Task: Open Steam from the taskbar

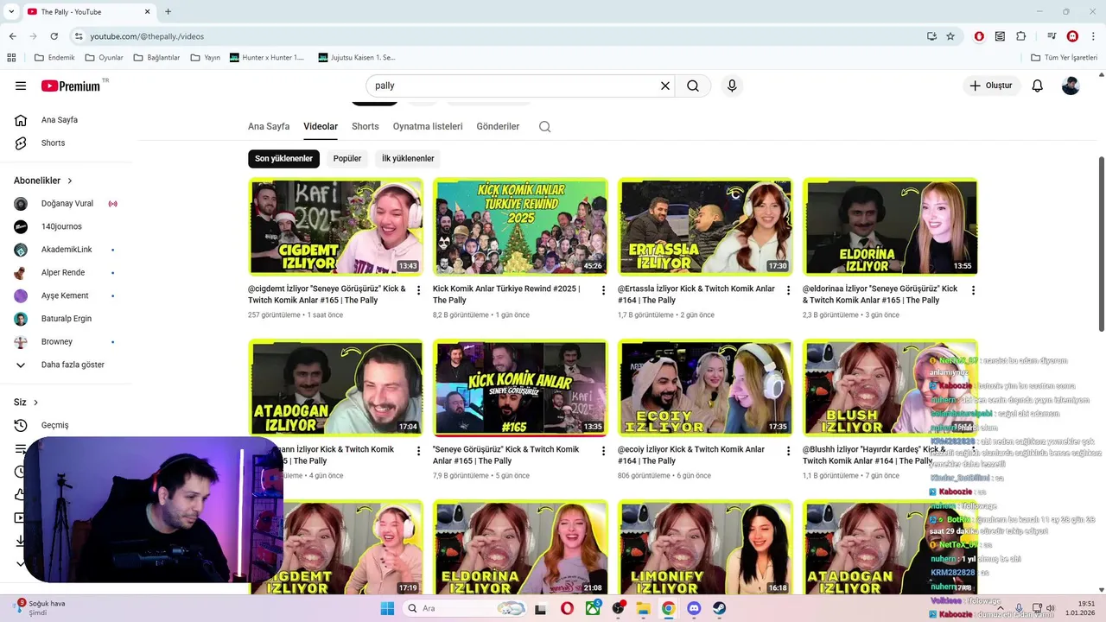Action: click(x=720, y=608)
